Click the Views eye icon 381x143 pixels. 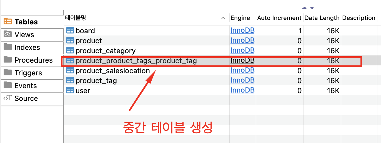point(8,34)
